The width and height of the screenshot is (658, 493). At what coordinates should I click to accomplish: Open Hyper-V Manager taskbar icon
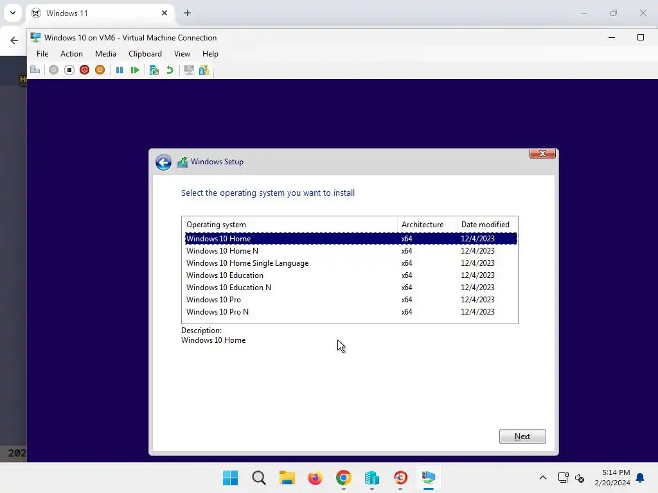(x=372, y=478)
